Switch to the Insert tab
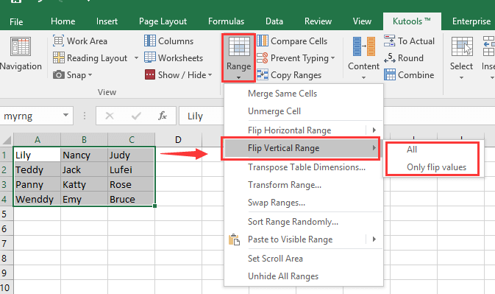This screenshot has height=294, width=495. click(x=107, y=21)
